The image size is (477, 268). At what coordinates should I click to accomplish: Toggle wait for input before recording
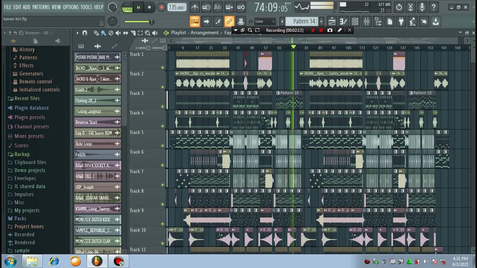click(206, 7)
